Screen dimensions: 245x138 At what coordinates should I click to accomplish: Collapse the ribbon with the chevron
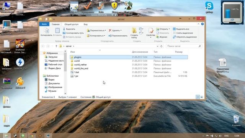(x=198, y=24)
